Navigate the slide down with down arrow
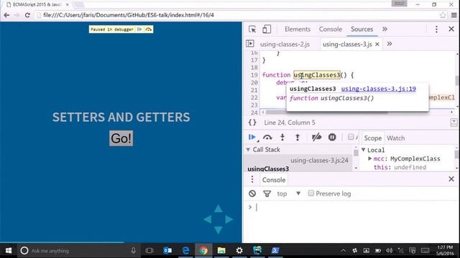Image resolution: width=460 pixels, height=258 pixels. click(218, 230)
